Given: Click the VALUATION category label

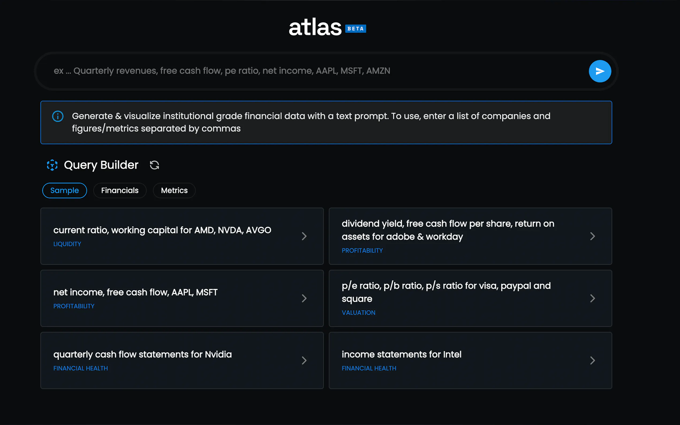Looking at the screenshot, I should [358, 313].
